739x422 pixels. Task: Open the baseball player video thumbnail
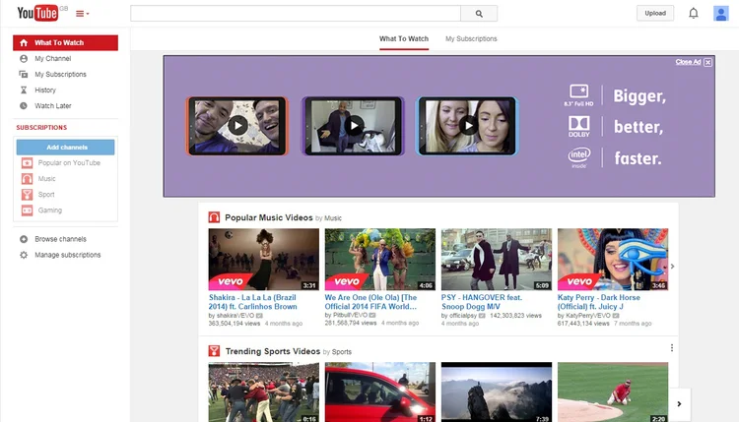pos(613,392)
